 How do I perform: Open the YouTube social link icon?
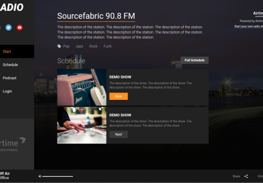pos(20,27)
